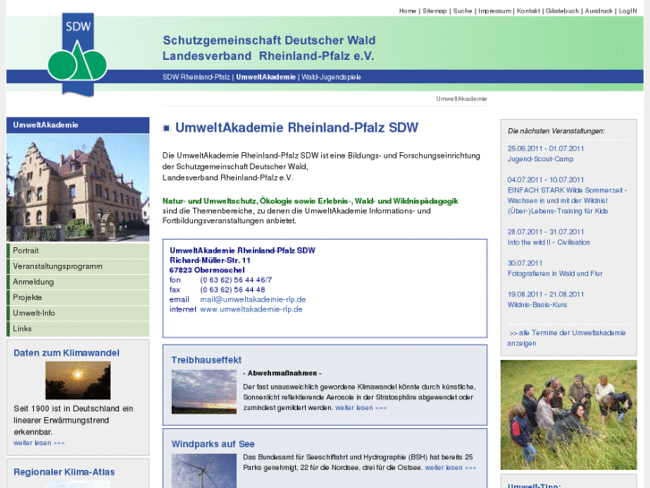Open Links in the sidebar menu
This screenshot has height=488, width=650.
click(78, 329)
